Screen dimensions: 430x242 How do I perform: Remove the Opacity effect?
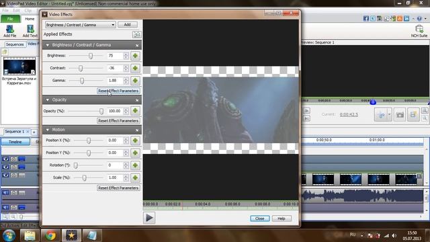pos(137,100)
